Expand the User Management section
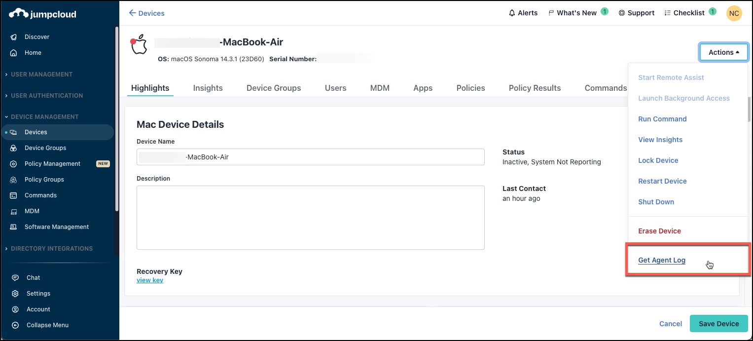Screen dimensions: 753x341 pyautogui.click(x=41, y=75)
